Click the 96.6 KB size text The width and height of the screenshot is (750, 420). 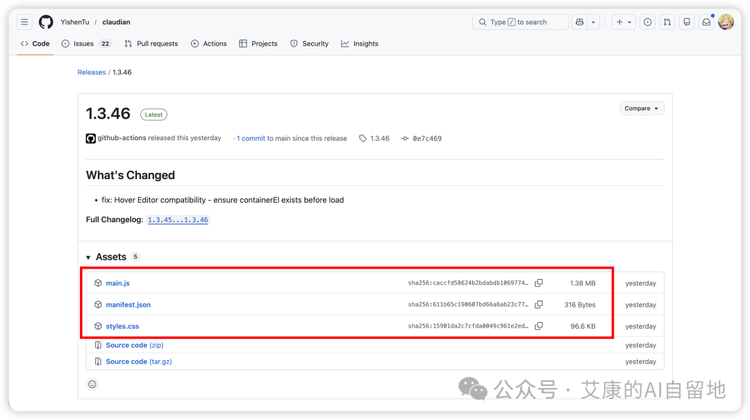pos(583,326)
